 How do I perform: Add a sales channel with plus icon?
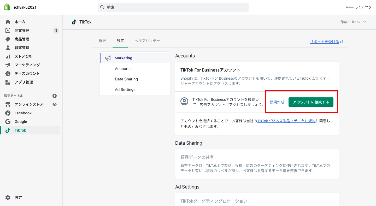55,96
